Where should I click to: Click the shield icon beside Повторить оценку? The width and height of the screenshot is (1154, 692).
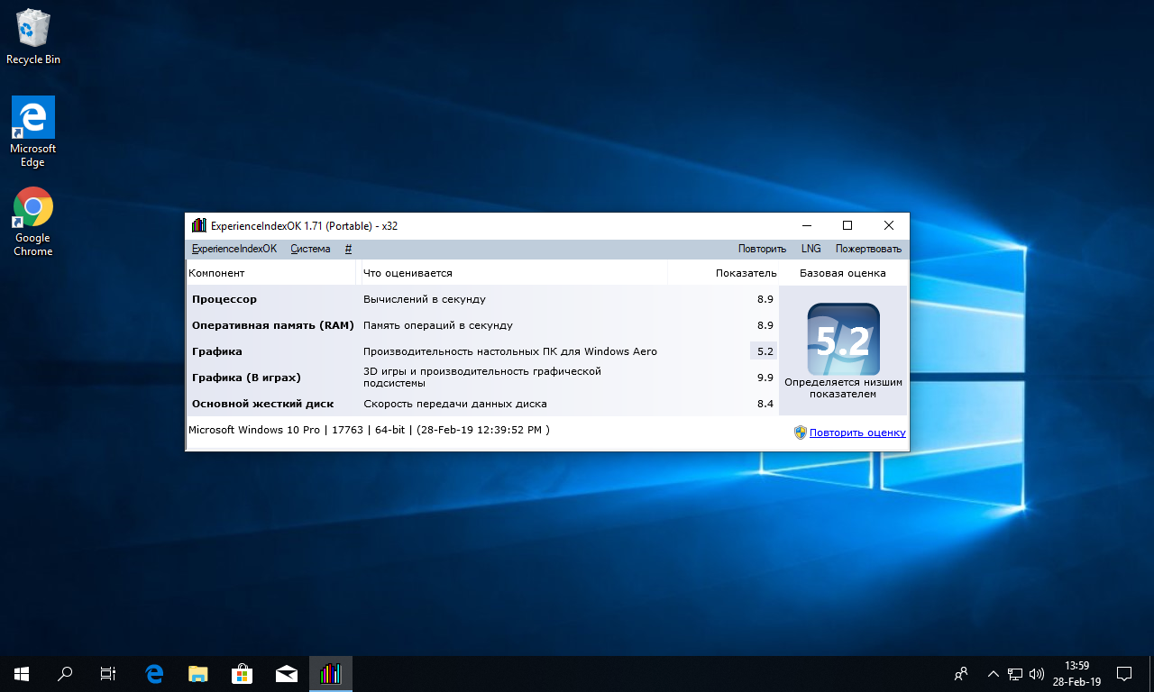[800, 432]
